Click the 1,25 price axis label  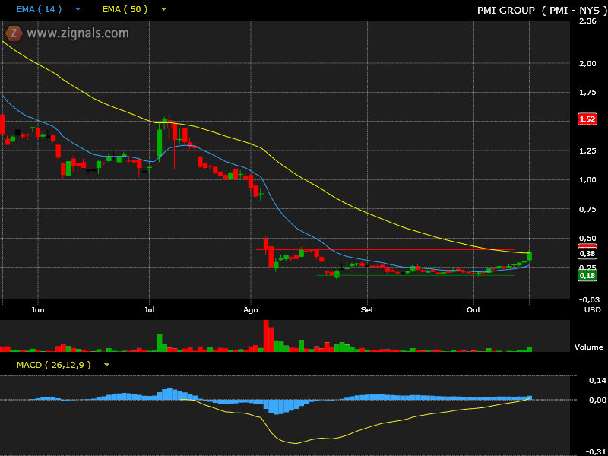coord(587,150)
